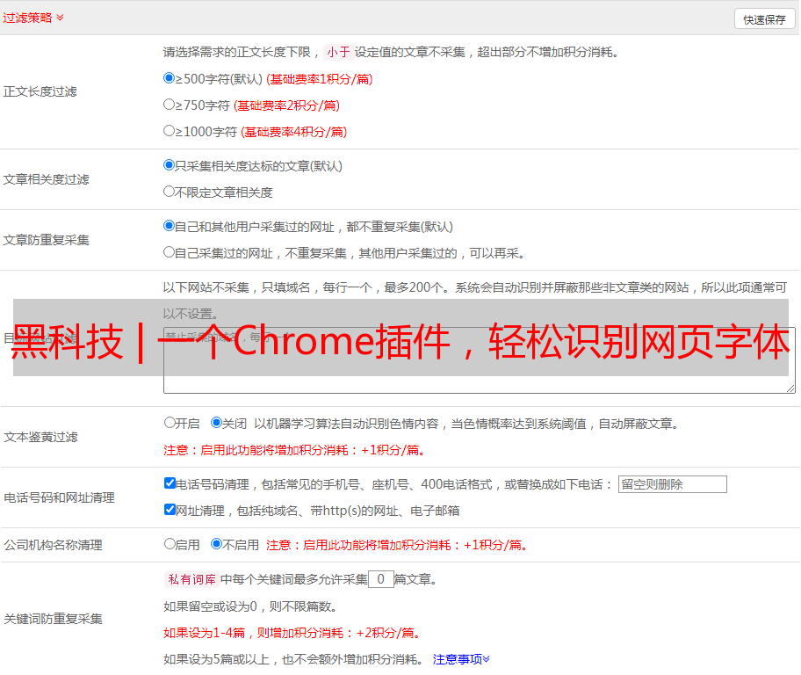The image size is (801, 675).
Task: Select the ≥750字符 length option
Action: point(169,105)
